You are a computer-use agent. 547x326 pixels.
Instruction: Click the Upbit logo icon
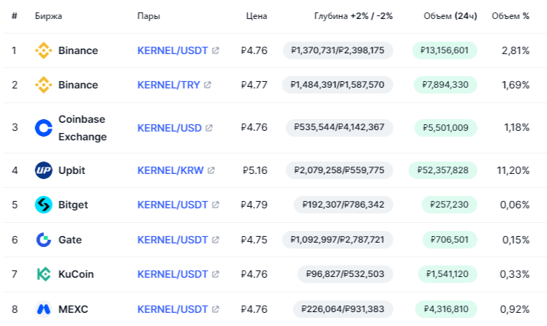44,170
